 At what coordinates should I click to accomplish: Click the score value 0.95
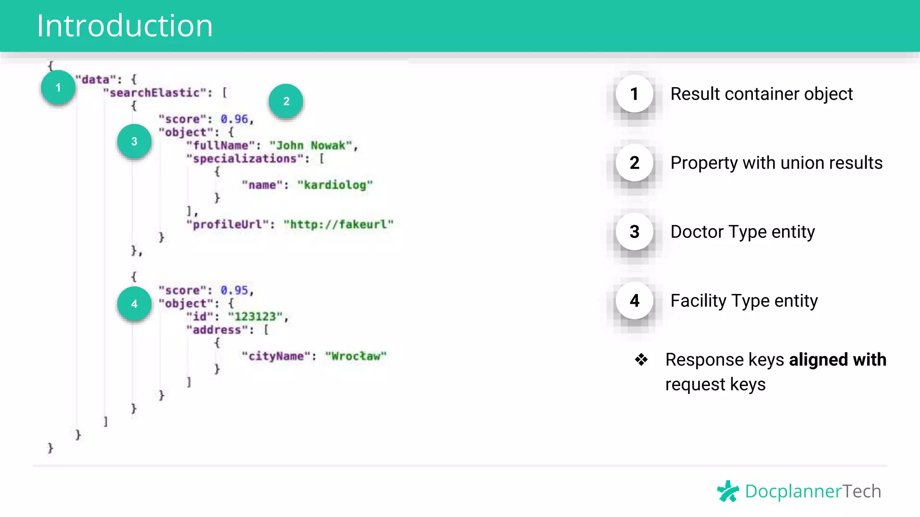(234, 290)
